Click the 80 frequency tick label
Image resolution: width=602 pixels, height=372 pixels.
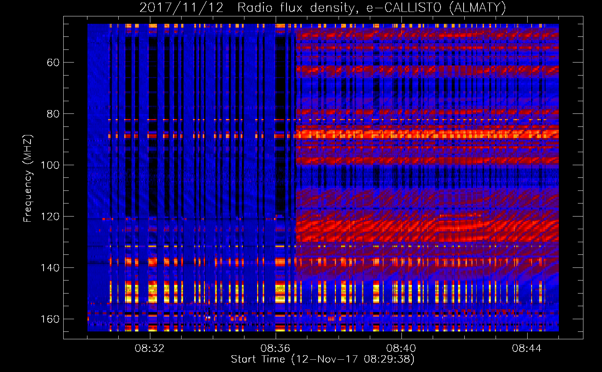pyautogui.click(x=53, y=113)
